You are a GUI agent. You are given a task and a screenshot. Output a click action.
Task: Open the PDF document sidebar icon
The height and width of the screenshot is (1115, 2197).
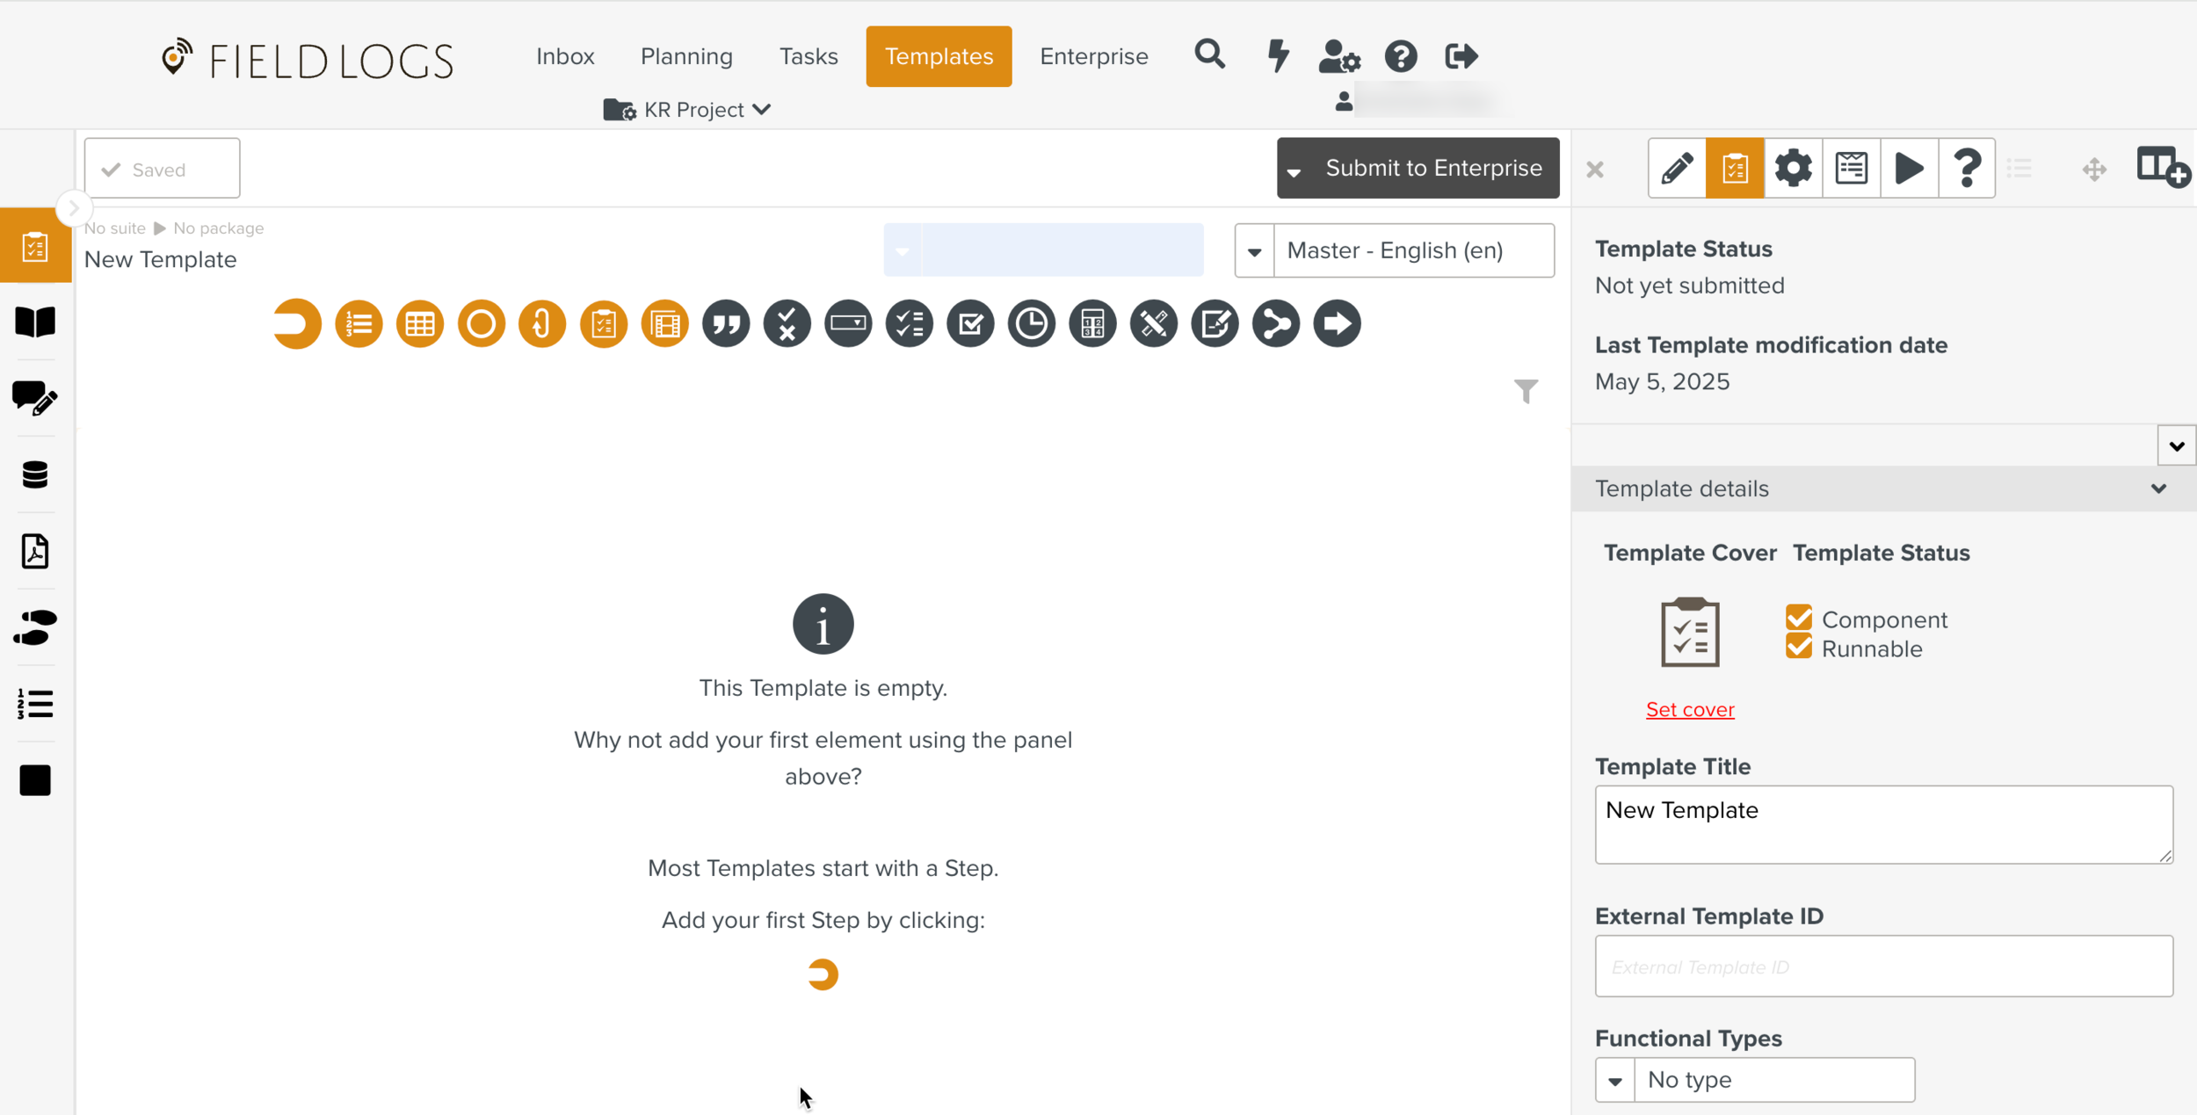tap(35, 552)
